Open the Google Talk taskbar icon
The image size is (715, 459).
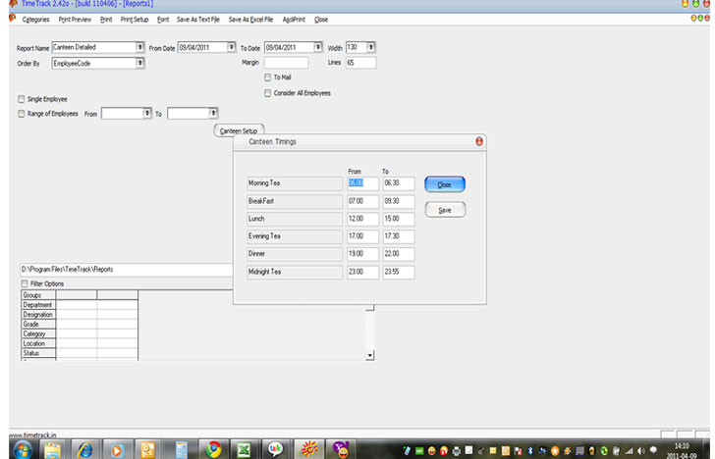click(276, 449)
